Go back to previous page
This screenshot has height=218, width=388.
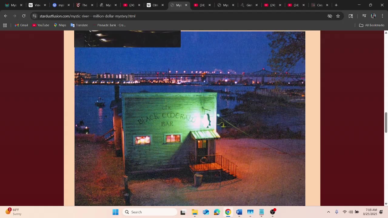(5, 16)
